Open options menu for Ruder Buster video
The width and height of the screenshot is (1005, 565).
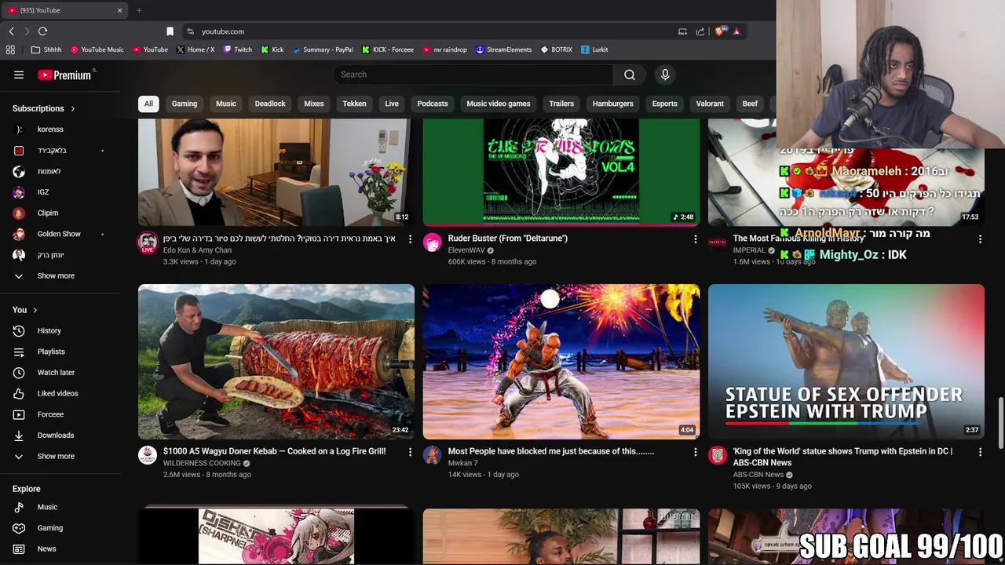pos(695,239)
